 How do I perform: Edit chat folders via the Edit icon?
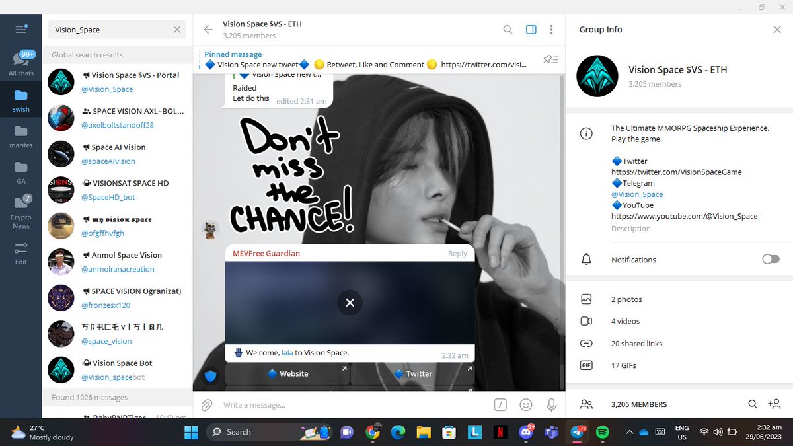[21, 253]
